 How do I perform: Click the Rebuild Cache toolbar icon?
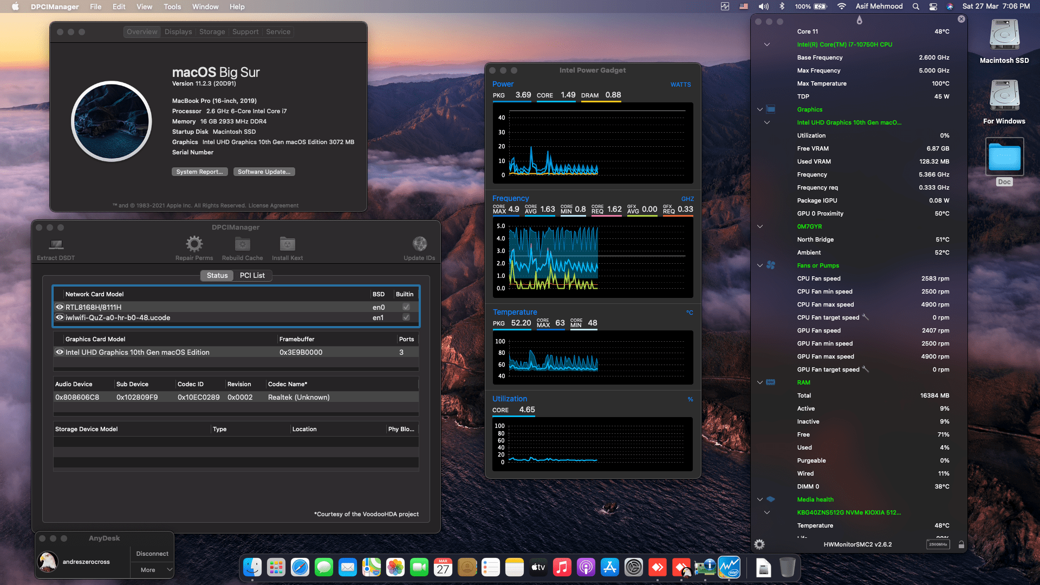point(242,244)
